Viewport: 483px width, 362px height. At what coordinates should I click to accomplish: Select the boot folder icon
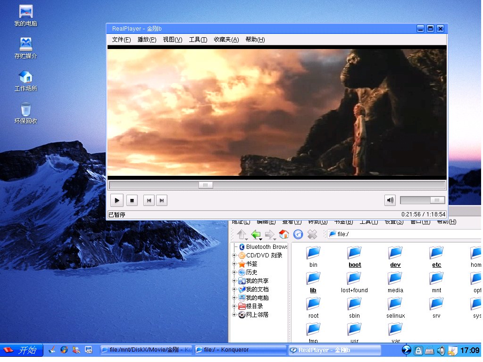355,253
